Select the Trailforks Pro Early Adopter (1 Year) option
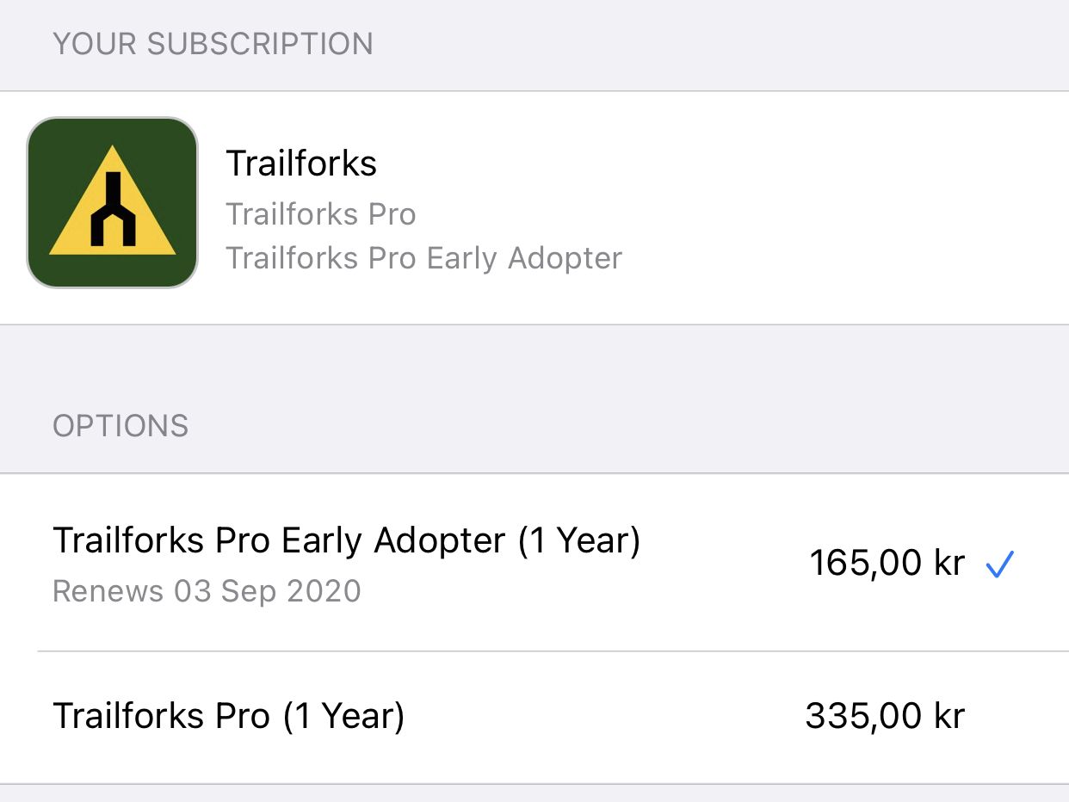 point(346,541)
